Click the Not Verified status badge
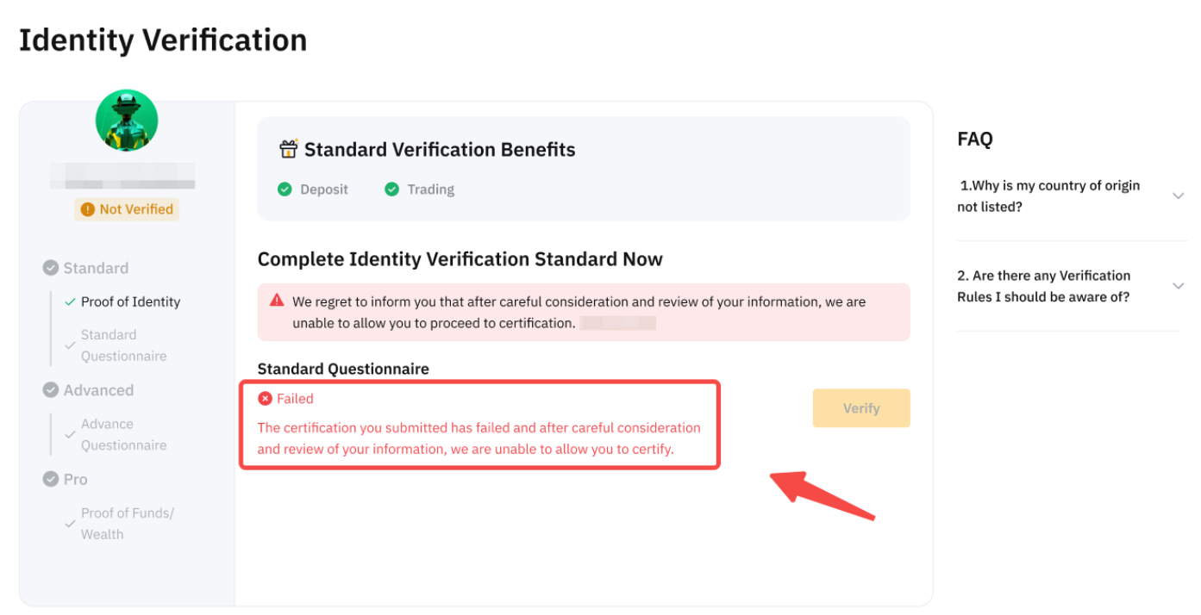This screenshot has height=615, width=1201. 127,209
